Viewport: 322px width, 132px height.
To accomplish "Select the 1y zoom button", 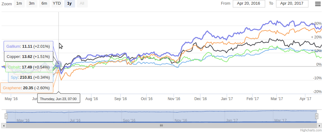I will [x=69, y=4].
